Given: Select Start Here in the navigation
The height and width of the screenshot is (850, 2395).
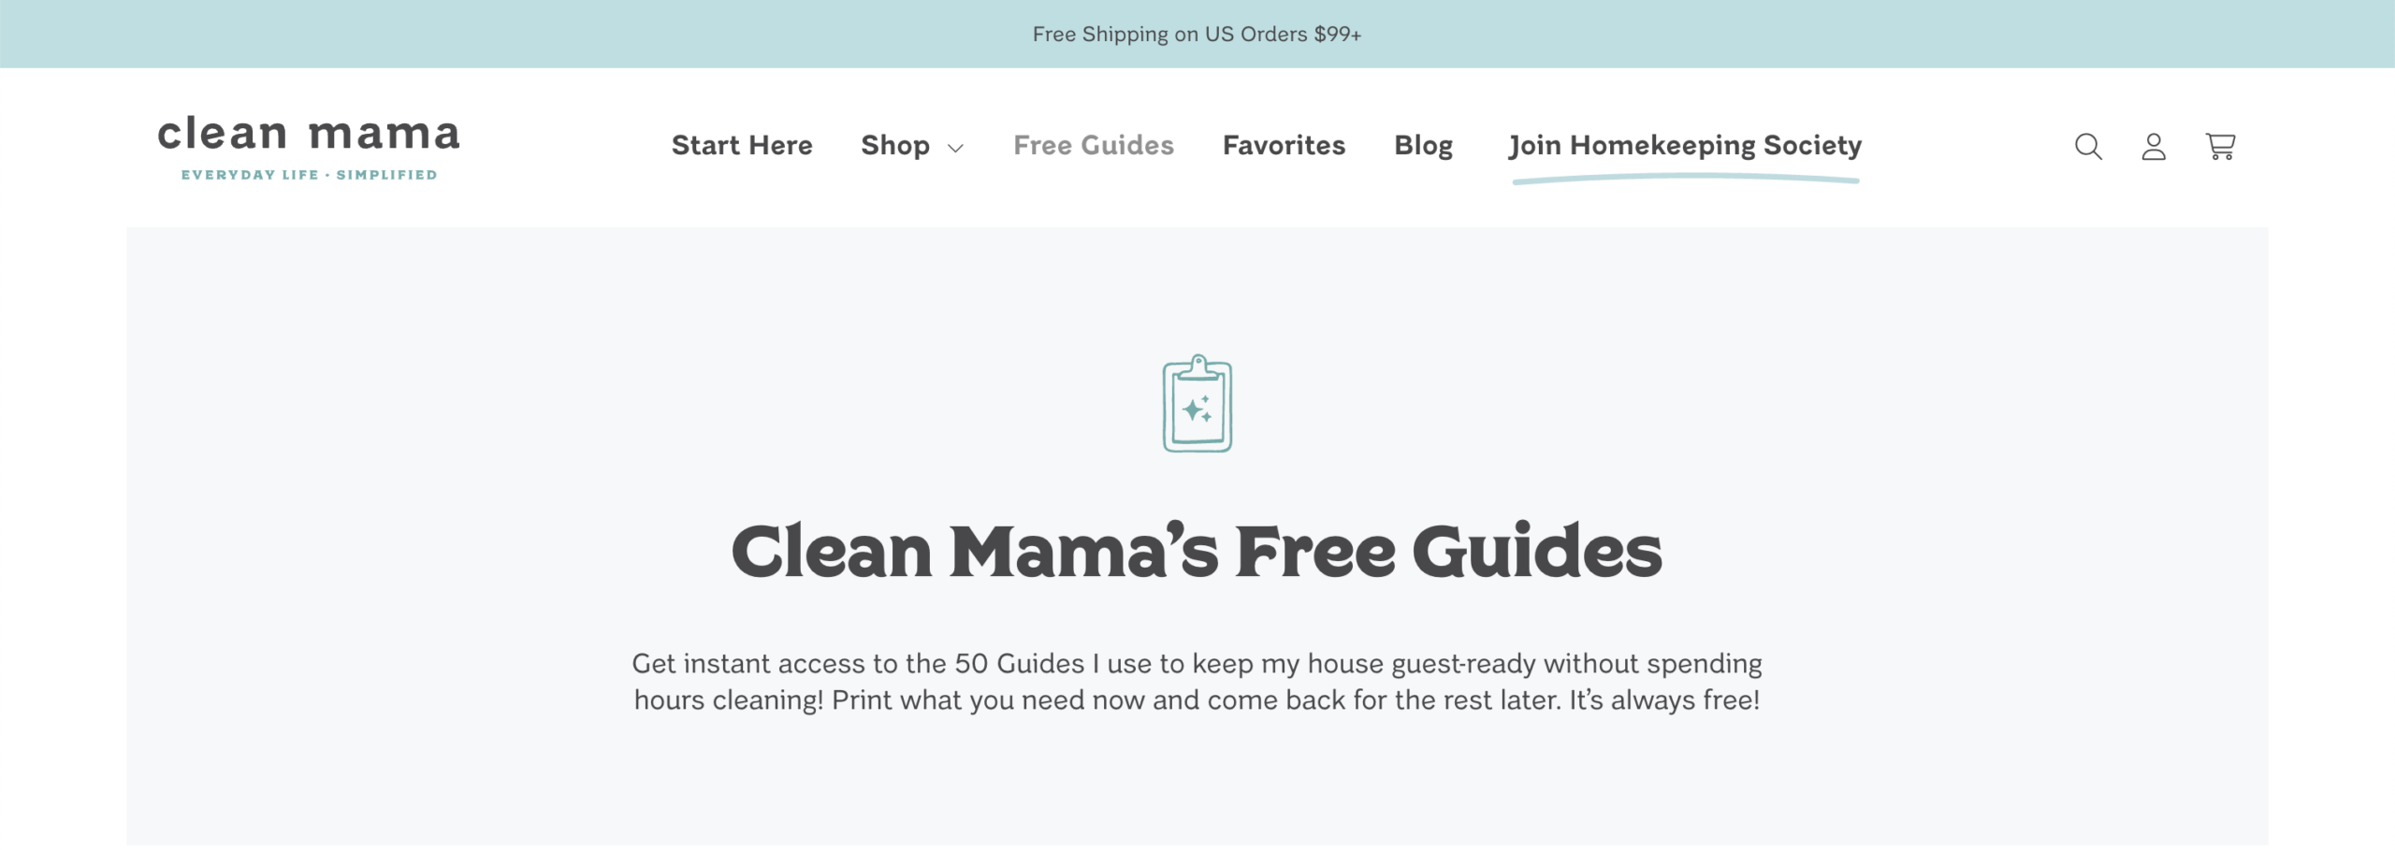Looking at the screenshot, I should coord(742,146).
